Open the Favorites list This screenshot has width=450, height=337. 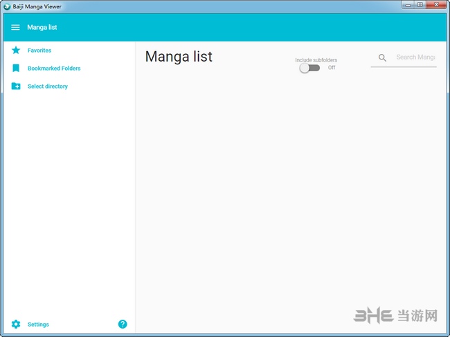point(39,51)
